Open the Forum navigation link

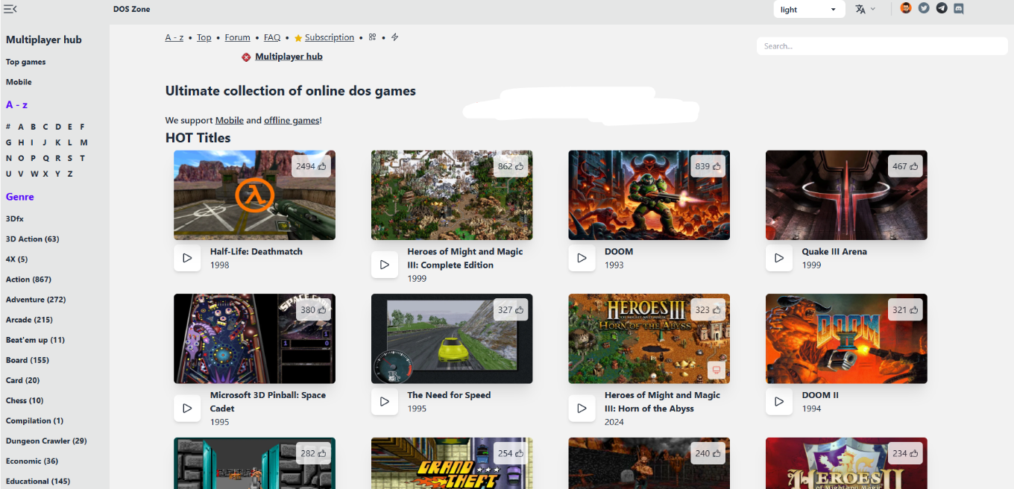237,37
